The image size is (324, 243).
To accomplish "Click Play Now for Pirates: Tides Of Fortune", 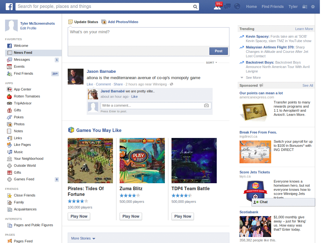I will 79,216.
